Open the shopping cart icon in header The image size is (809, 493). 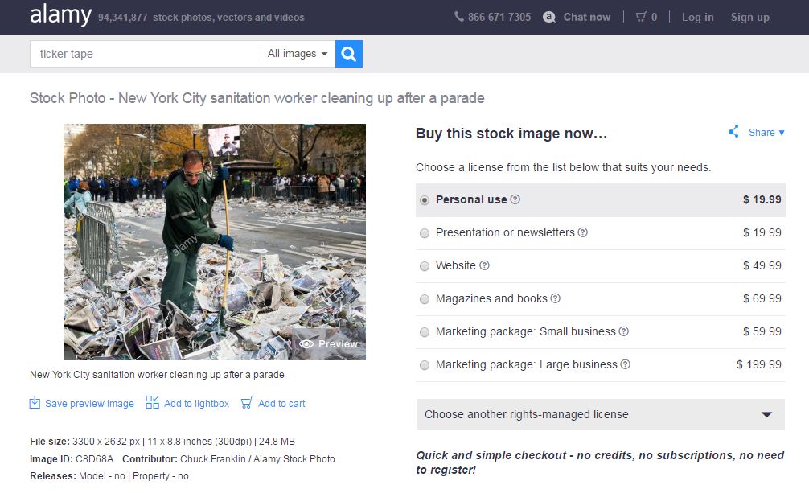pyautogui.click(x=641, y=17)
